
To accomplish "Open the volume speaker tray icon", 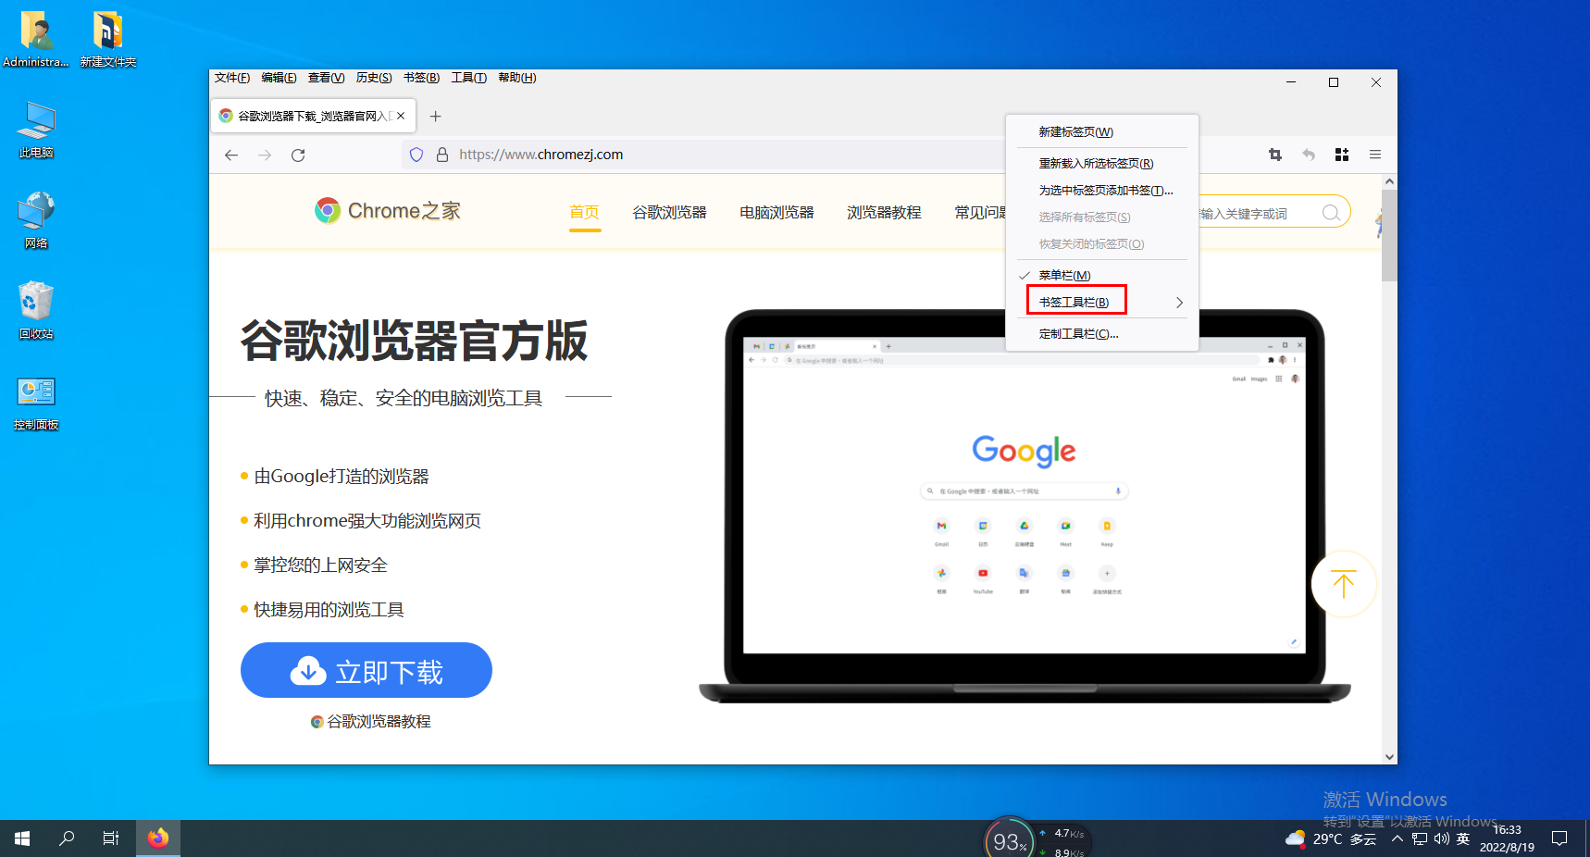I will pyautogui.click(x=1441, y=838).
